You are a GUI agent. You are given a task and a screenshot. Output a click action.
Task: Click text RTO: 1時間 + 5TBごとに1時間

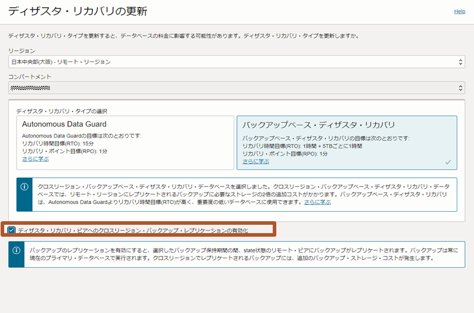(x=303, y=146)
